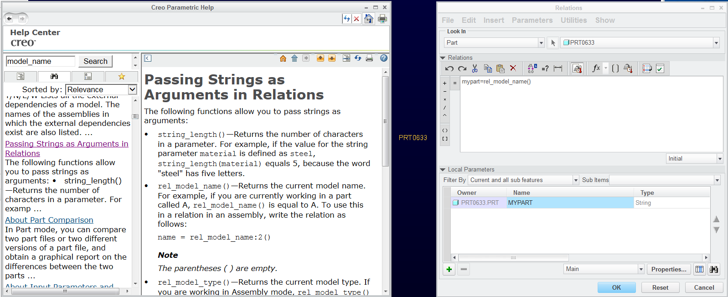Screen dimensions: 728x297
Task: Add new parameter with green plus
Action: pyautogui.click(x=449, y=269)
